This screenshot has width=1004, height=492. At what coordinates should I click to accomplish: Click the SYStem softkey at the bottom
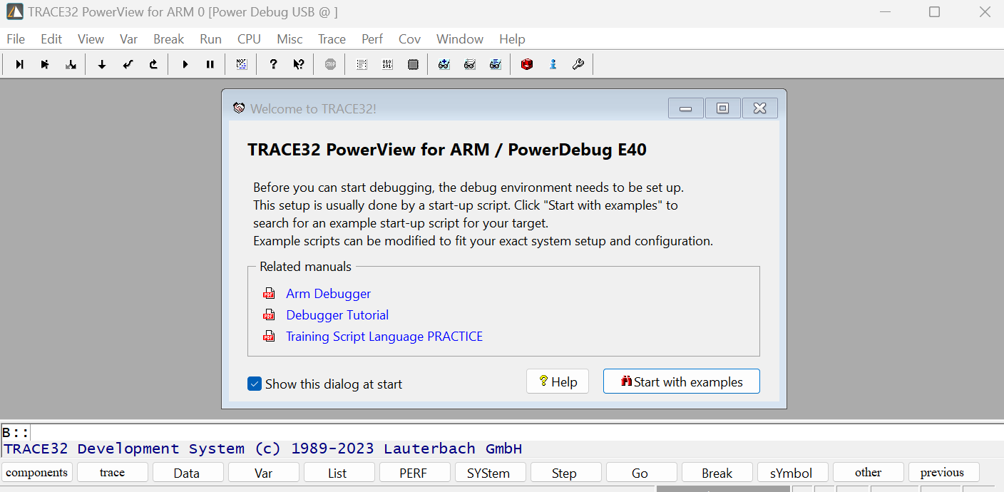pos(490,472)
